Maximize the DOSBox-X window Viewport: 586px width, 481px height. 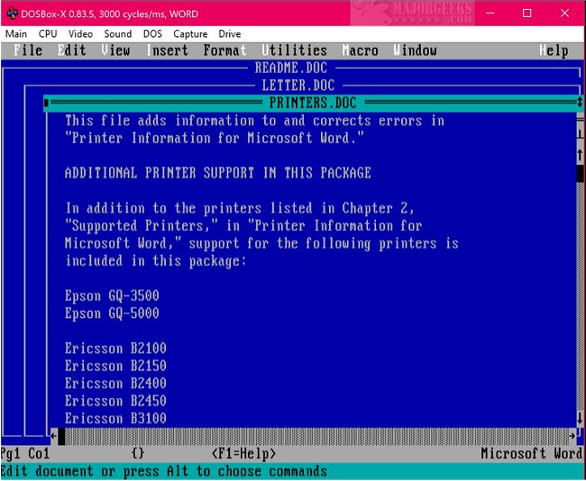(527, 14)
